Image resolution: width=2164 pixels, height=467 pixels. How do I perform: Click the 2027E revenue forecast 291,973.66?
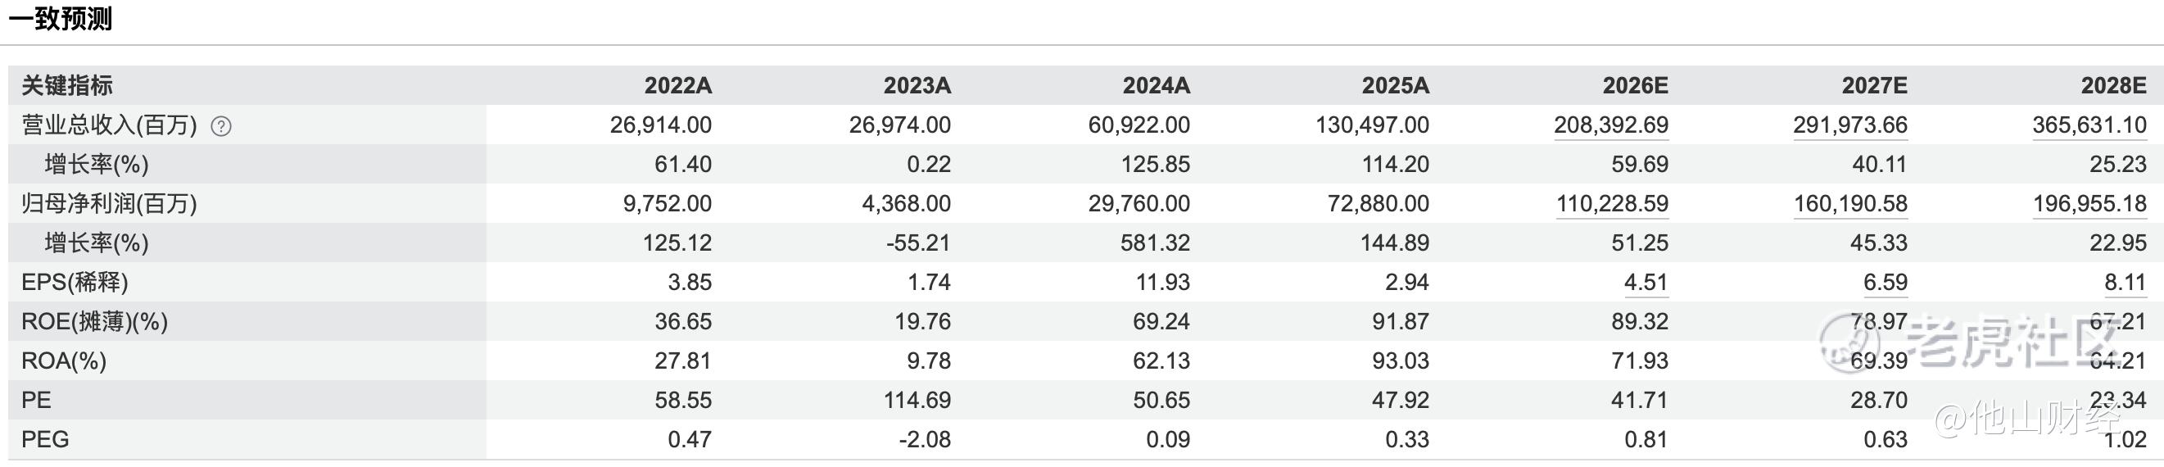click(1849, 125)
